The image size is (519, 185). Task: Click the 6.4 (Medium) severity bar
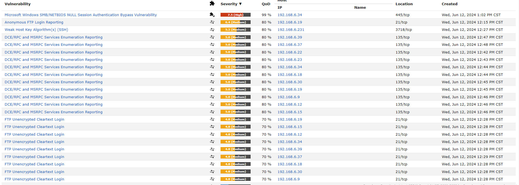click(235, 22)
